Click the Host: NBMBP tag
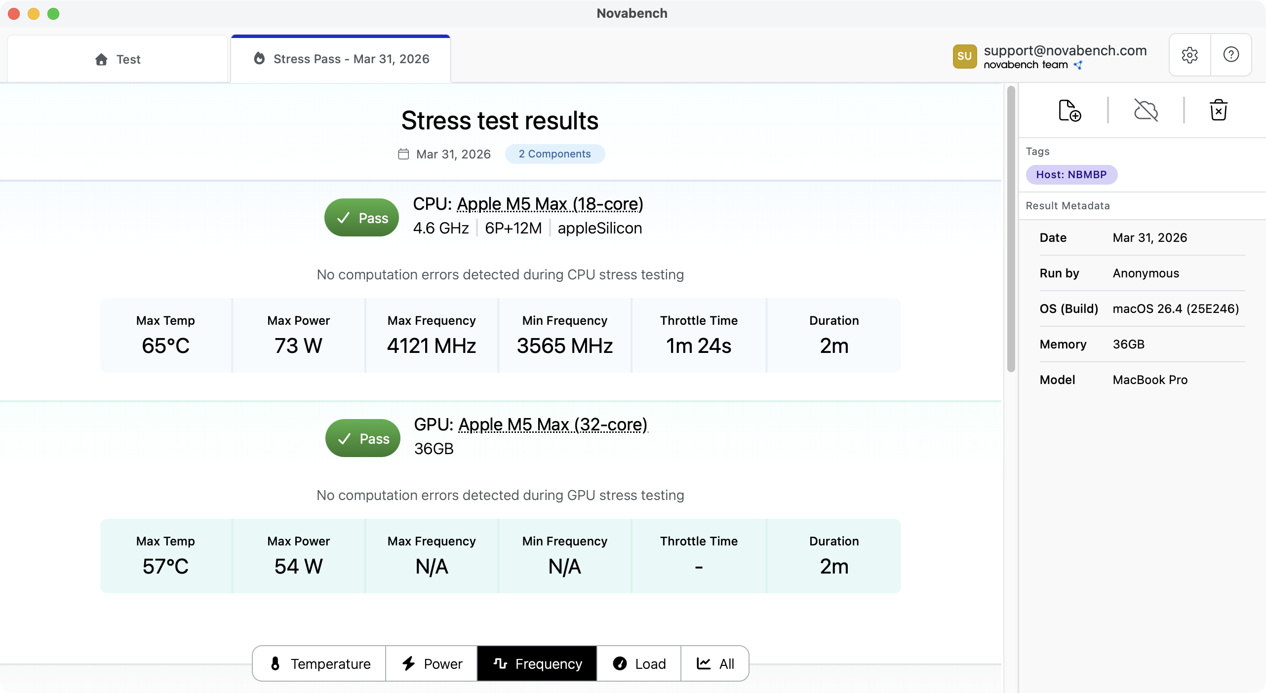Screen dimensions: 1266x693 click(x=1071, y=174)
